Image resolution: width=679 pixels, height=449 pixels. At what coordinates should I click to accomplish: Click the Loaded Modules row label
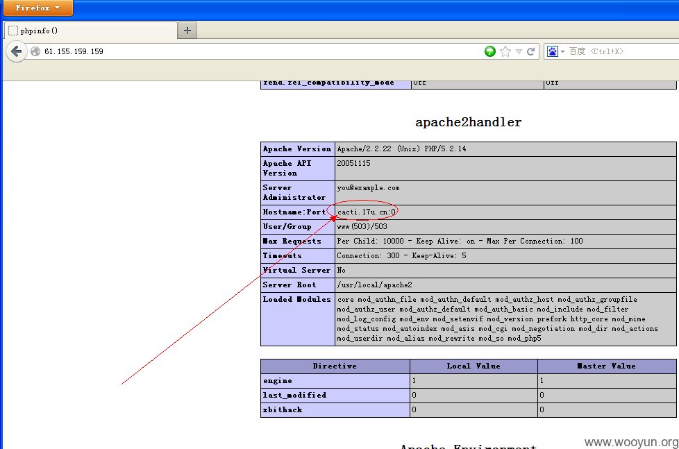(x=296, y=299)
